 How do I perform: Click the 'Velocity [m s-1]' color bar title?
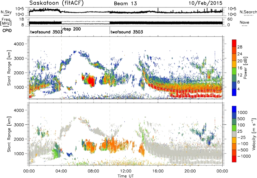click(254, 134)
